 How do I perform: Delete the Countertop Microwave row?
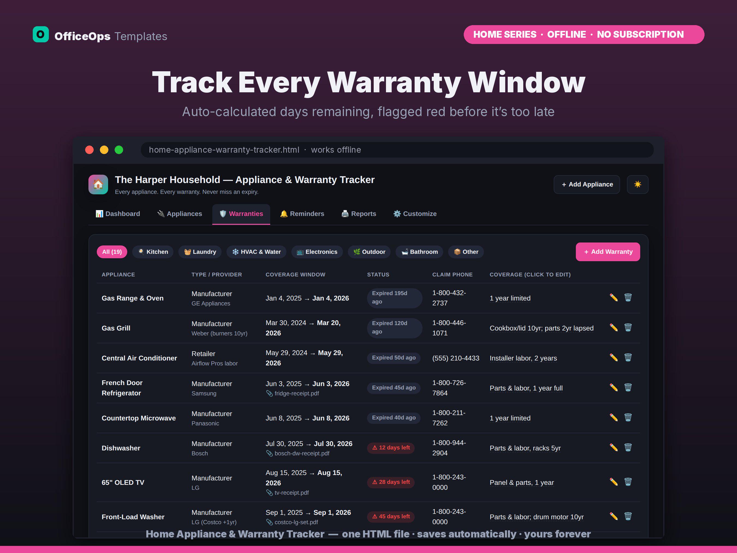tap(628, 418)
